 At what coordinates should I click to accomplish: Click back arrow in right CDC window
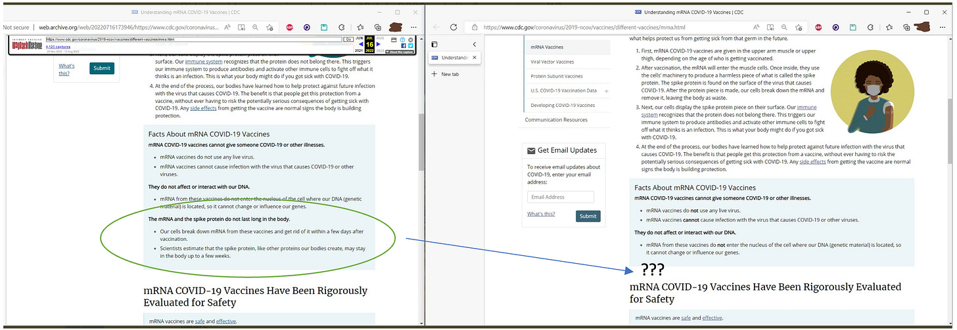click(436, 28)
